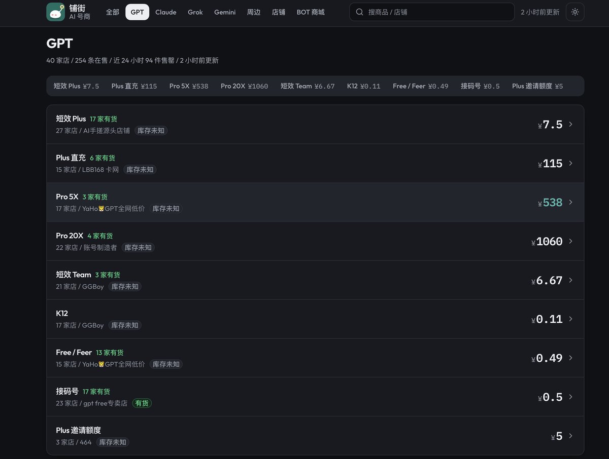Click the ¥7.5 price in 短效 Plus row
This screenshot has width=609, height=459.
(x=550, y=125)
